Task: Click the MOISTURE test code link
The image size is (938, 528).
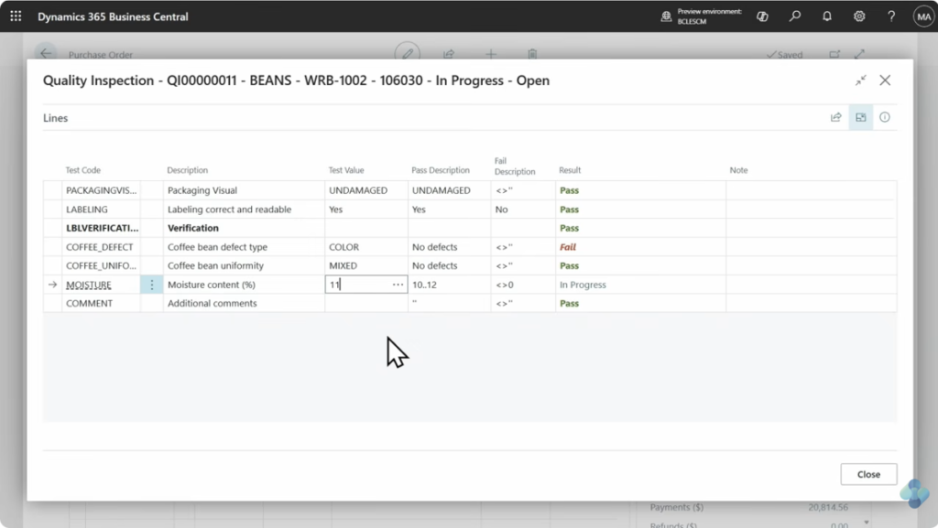Action: [x=89, y=285]
